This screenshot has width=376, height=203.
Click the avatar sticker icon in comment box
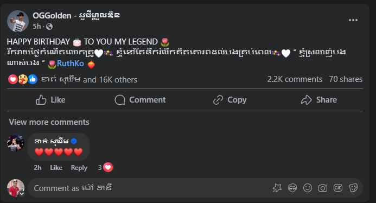pos(292,188)
